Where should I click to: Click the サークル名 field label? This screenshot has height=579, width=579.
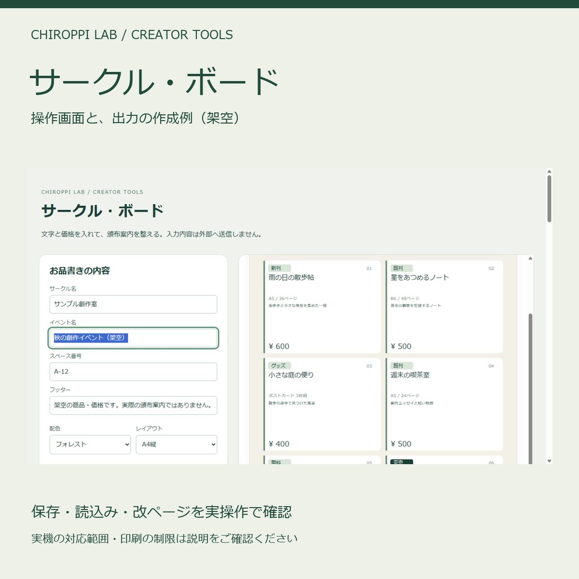(x=63, y=288)
